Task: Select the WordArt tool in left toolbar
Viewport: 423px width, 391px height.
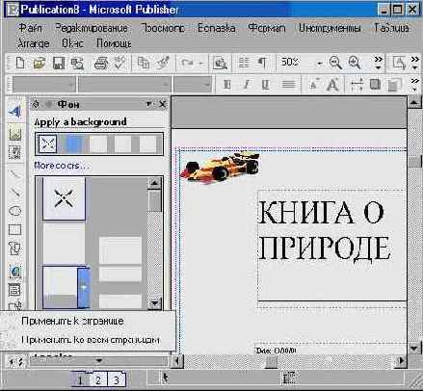Action: point(14,112)
